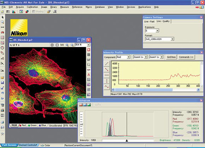205x148 pixels.
Task: Select the polyline profile tool
Action: point(107,87)
